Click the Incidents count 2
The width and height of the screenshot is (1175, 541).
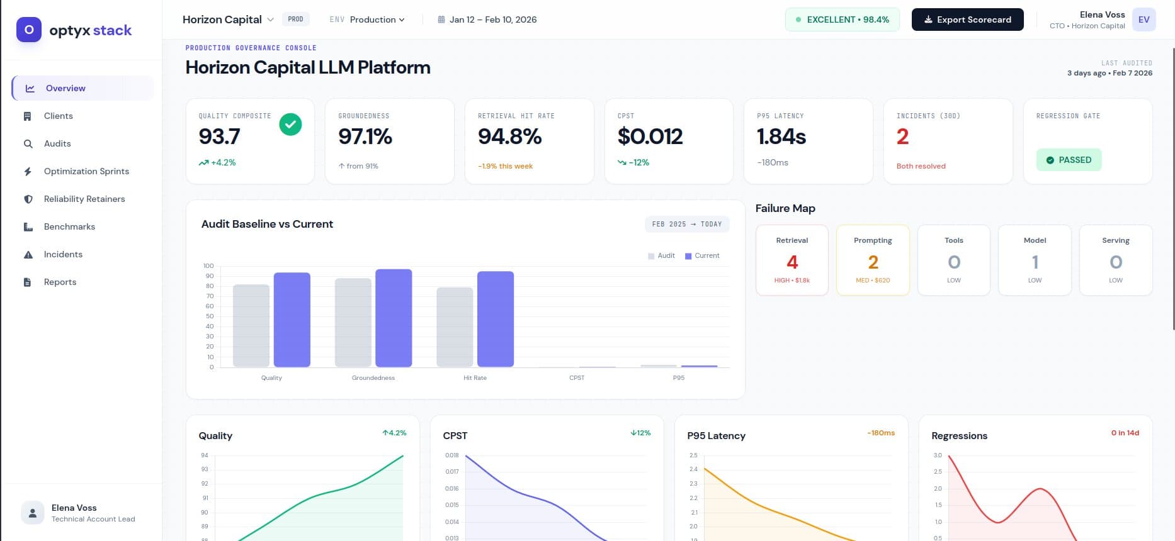902,137
